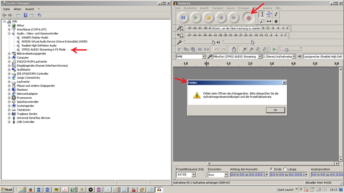Click OK in the Fehler dialog

coord(275,110)
